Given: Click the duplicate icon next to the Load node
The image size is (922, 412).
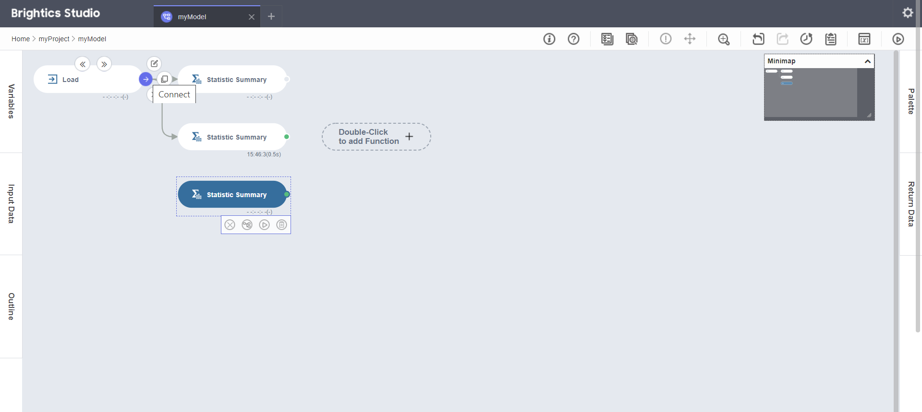Looking at the screenshot, I should pyautogui.click(x=164, y=79).
